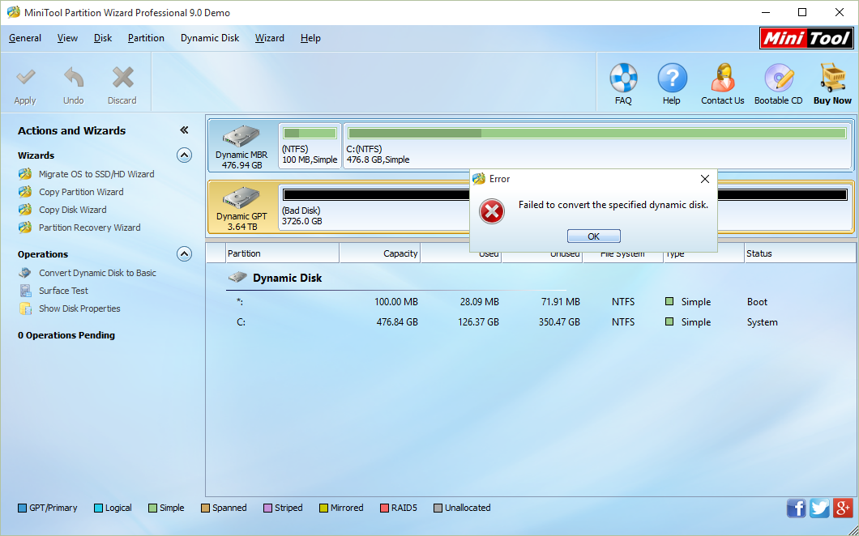Click the Undo arrow icon
Image resolution: width=859 pixels, height=536 pixels.
coord(74,78)
